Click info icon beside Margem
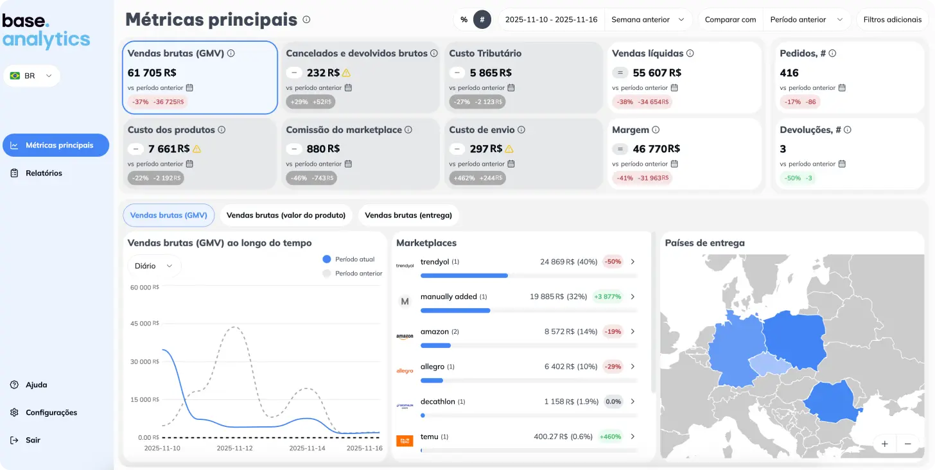This screenshot has height=470, width=935. click(x=656, y=130)
